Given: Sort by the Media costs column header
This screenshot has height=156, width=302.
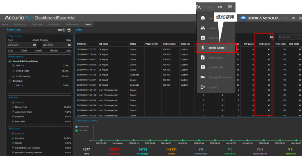Looking at the screenshot, I should (x=265, y=44).
